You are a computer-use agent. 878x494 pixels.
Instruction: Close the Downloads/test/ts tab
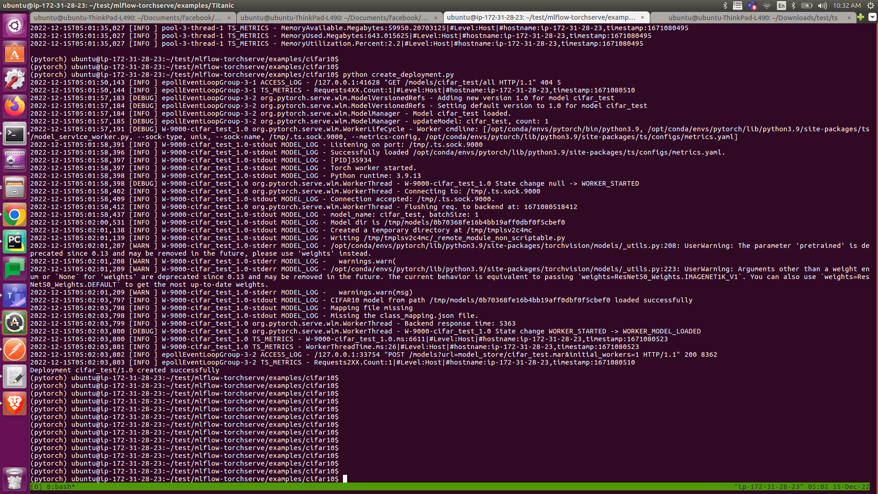point(849,18)
